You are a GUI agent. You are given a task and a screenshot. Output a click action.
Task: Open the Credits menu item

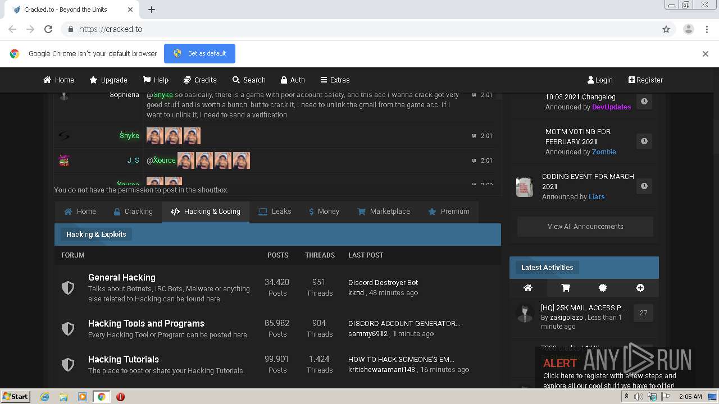coord(200,80)
